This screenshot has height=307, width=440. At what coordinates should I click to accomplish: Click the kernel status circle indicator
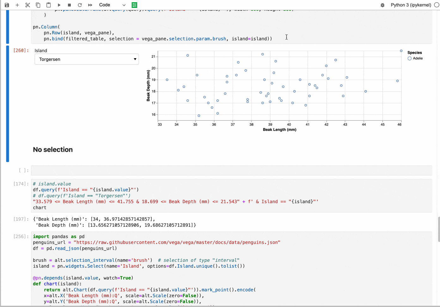click(x=437, y=5)
